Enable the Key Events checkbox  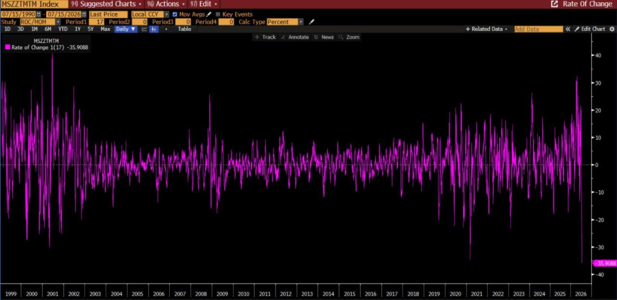tap(218, 14)
